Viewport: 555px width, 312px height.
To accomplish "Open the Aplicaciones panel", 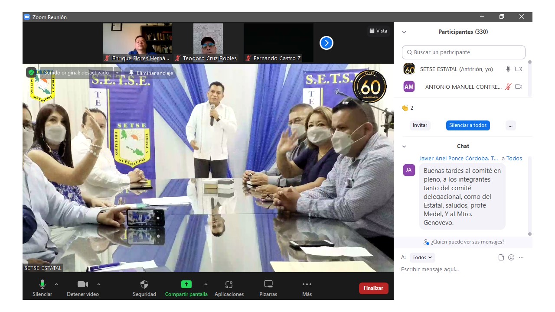I will [229, 288].
